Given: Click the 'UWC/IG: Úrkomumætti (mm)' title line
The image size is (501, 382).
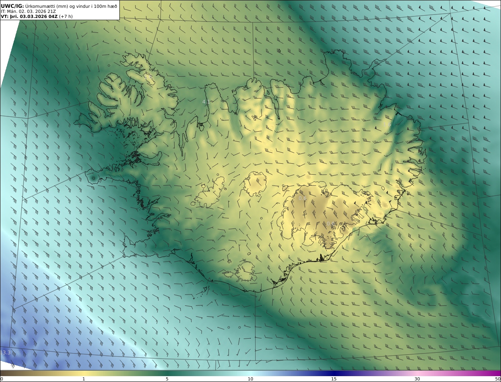Looking at the screenshot, I should 59,6.
